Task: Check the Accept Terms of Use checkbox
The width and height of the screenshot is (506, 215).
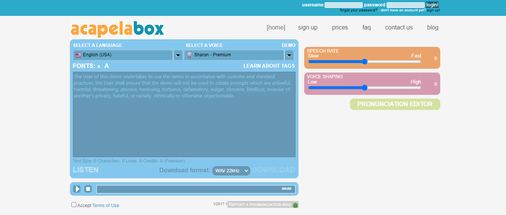Action: 74,205
